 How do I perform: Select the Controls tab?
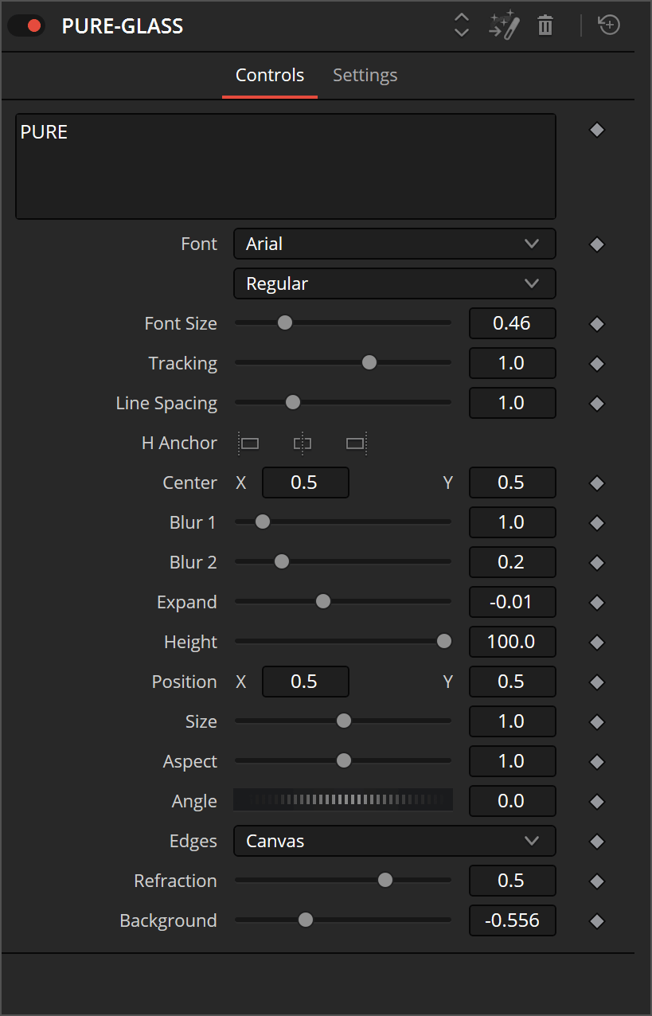(270, 76)
